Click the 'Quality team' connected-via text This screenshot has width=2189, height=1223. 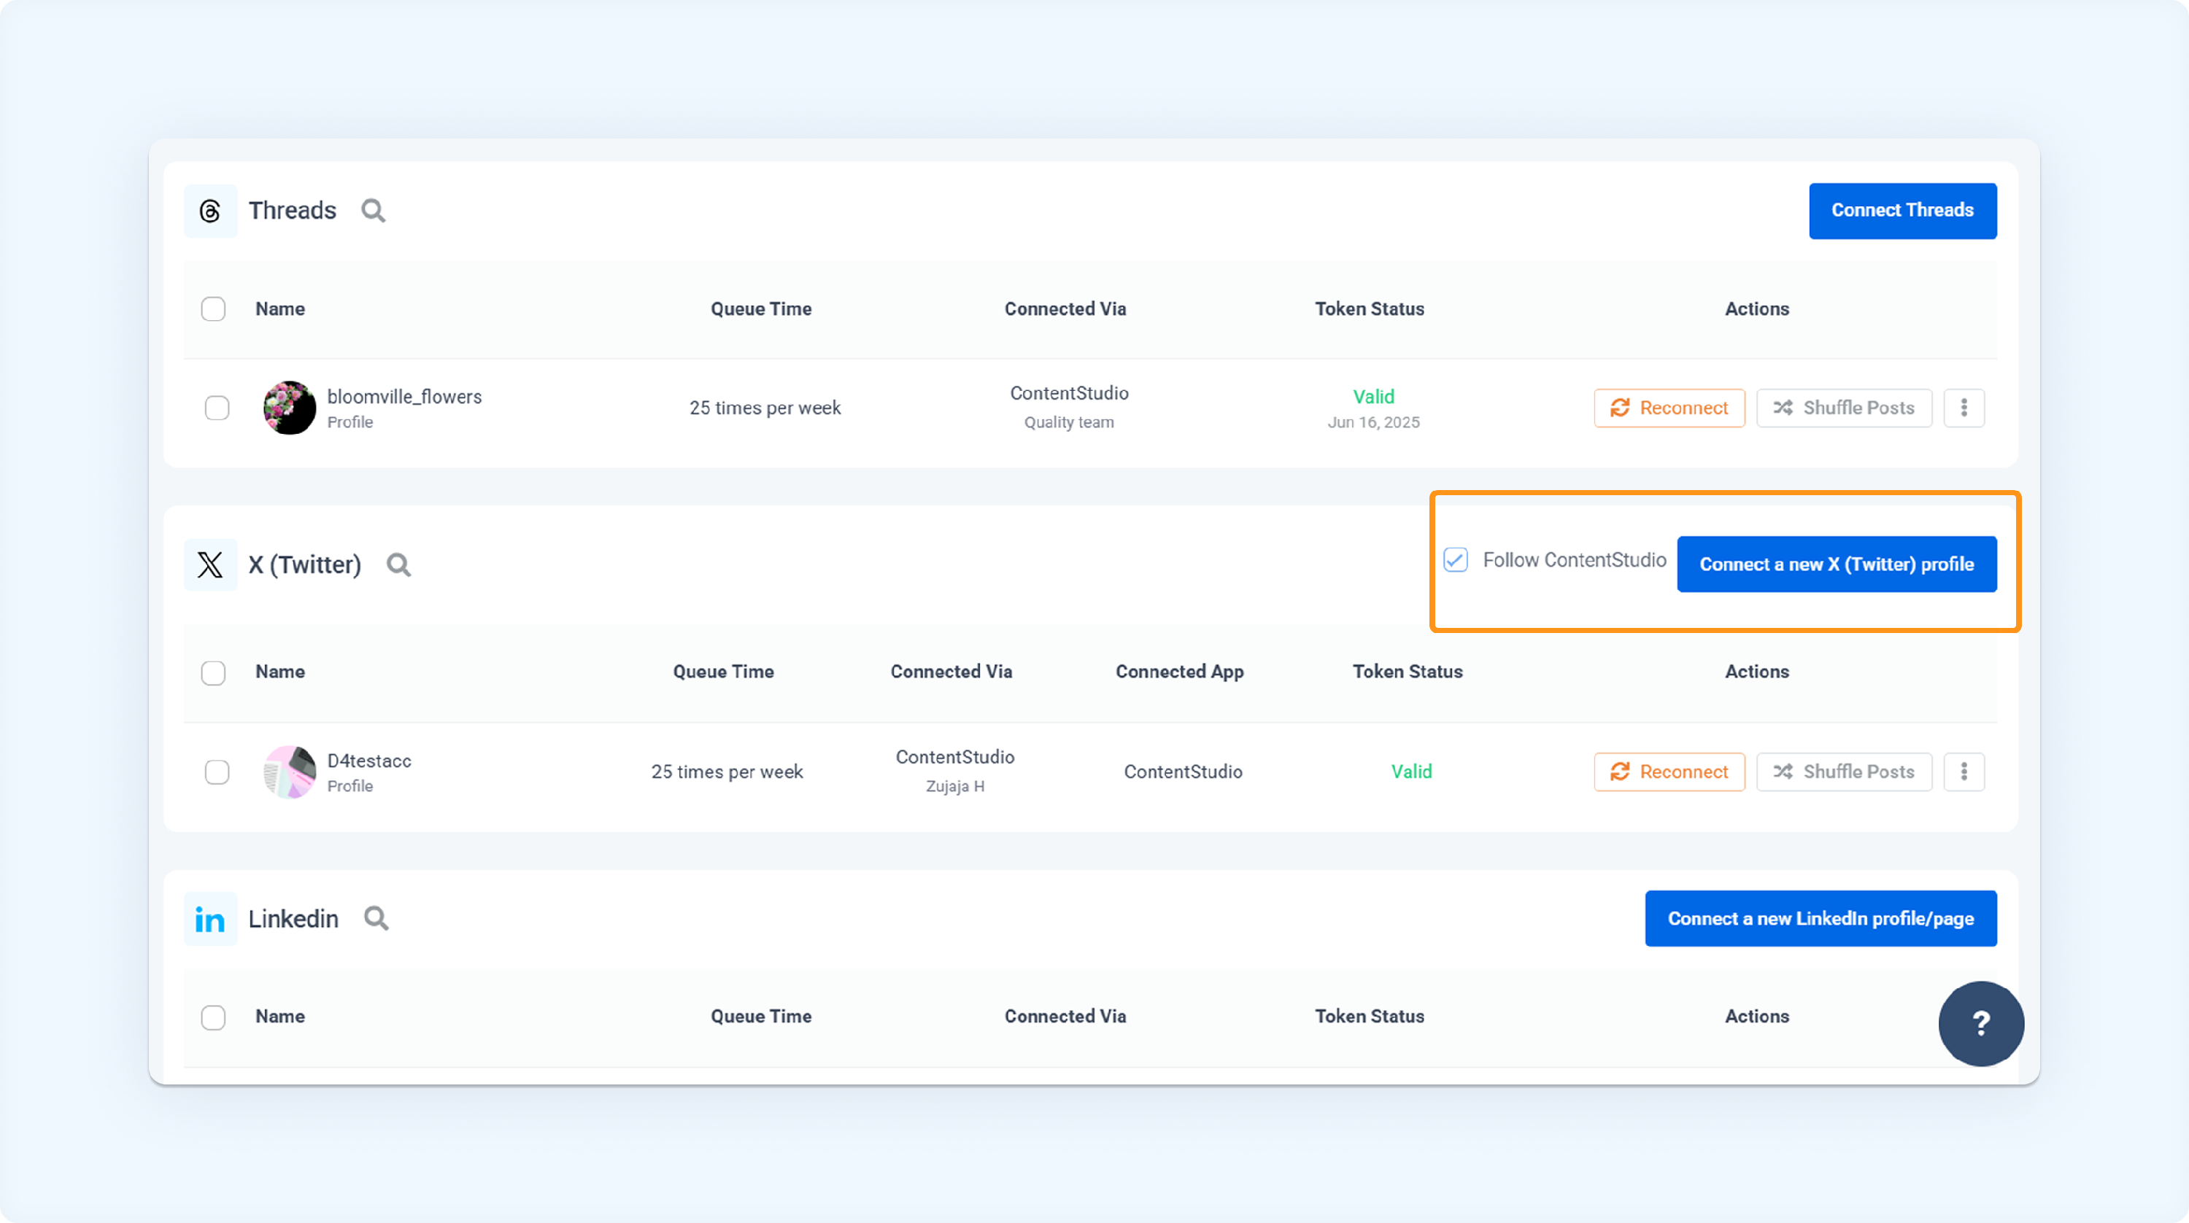(x=1069, y=422)
